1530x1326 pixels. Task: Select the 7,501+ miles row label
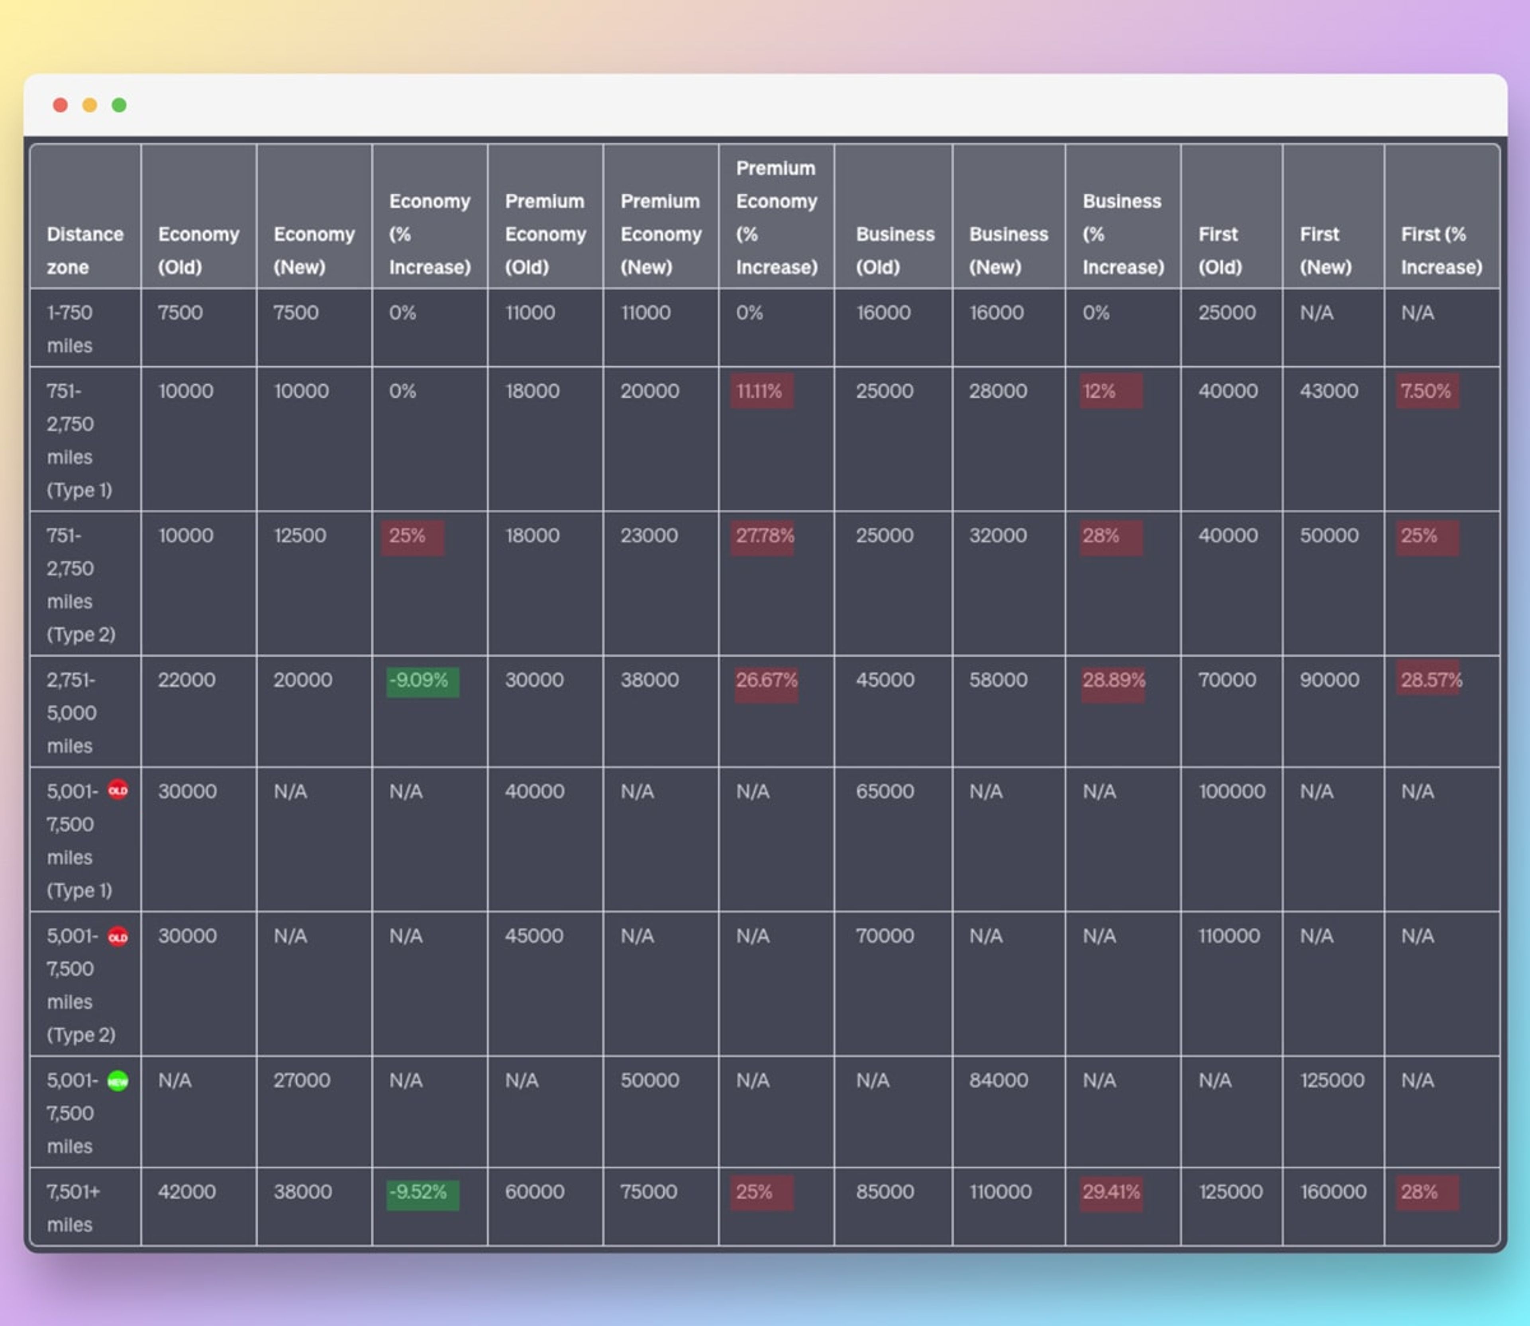pyautogui.click(x=73, y=1208)
